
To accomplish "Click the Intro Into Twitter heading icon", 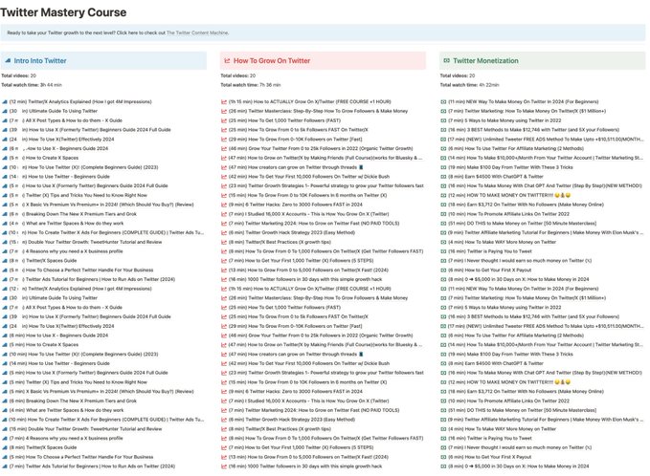I will pos(8,61).
